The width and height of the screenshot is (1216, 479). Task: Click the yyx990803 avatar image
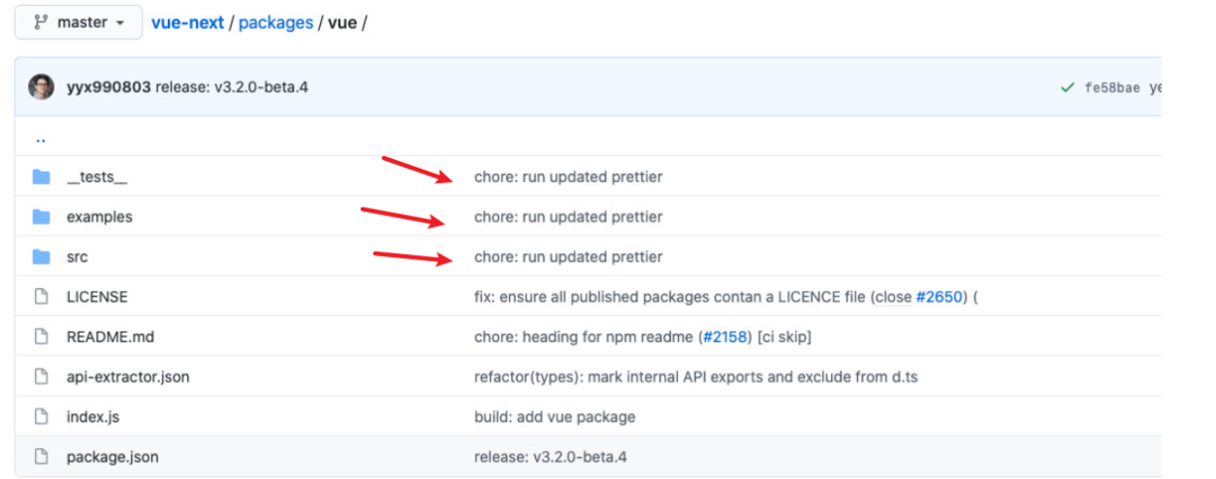(x=41, y=87)
